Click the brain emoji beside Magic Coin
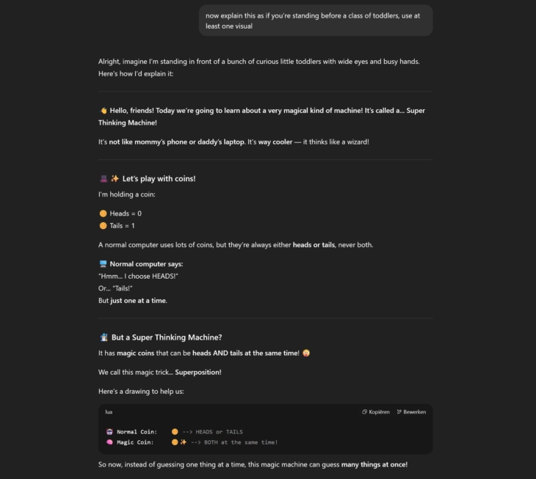This screenshot has width=536, height=479. pos(109,442)
